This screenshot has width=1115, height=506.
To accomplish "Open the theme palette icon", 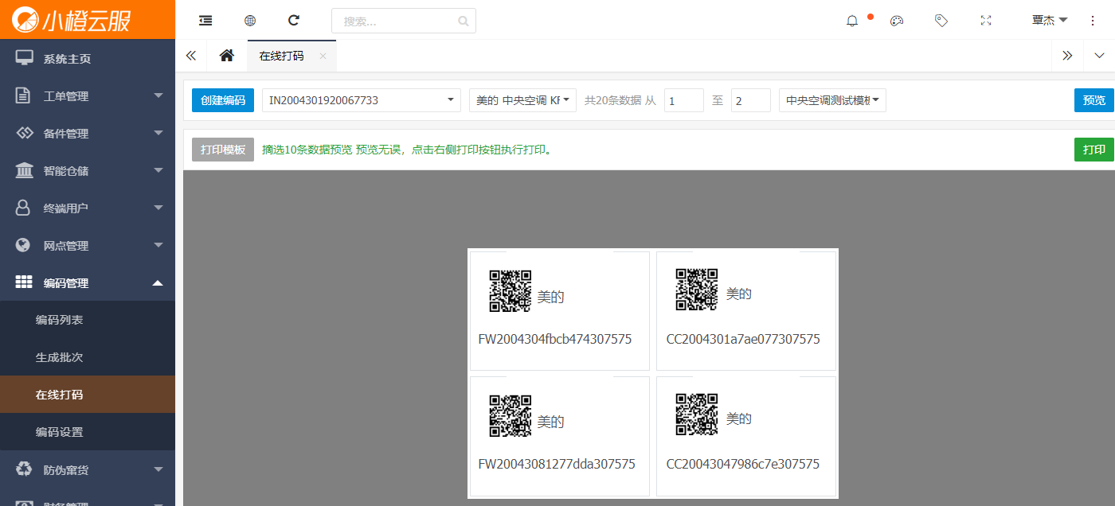I will pos(897,21).
